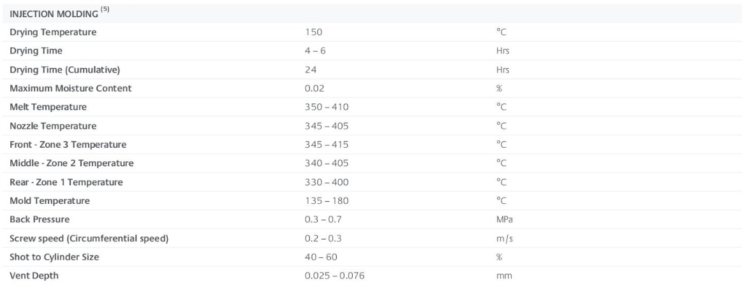Click the m/s unit for screw speed
Viewport: 756px width, 286px height.
[x=505, y=238]
